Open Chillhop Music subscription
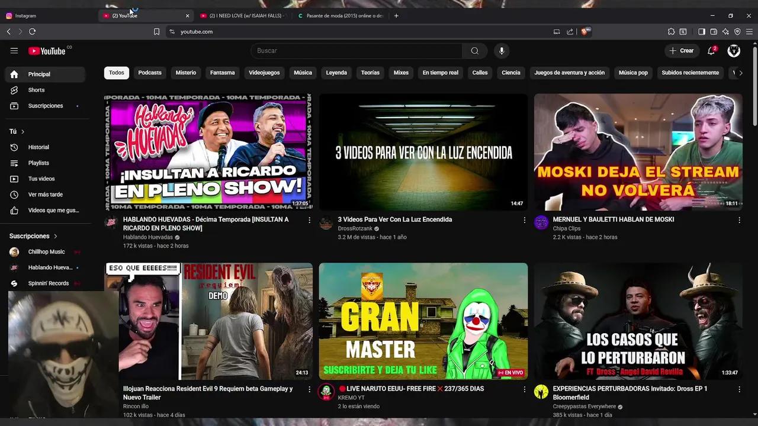The image size is (758, 426). tap(45, 252)
